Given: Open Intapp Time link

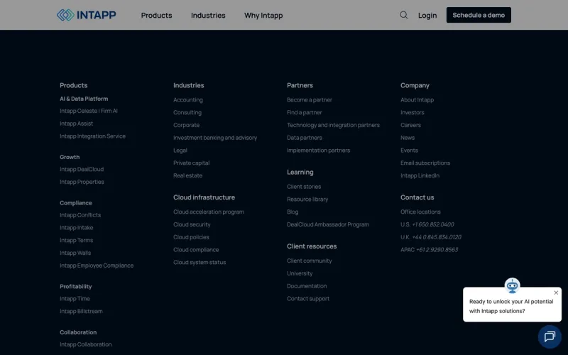Looking at the screenshot, I should click(x=75, y=298).
